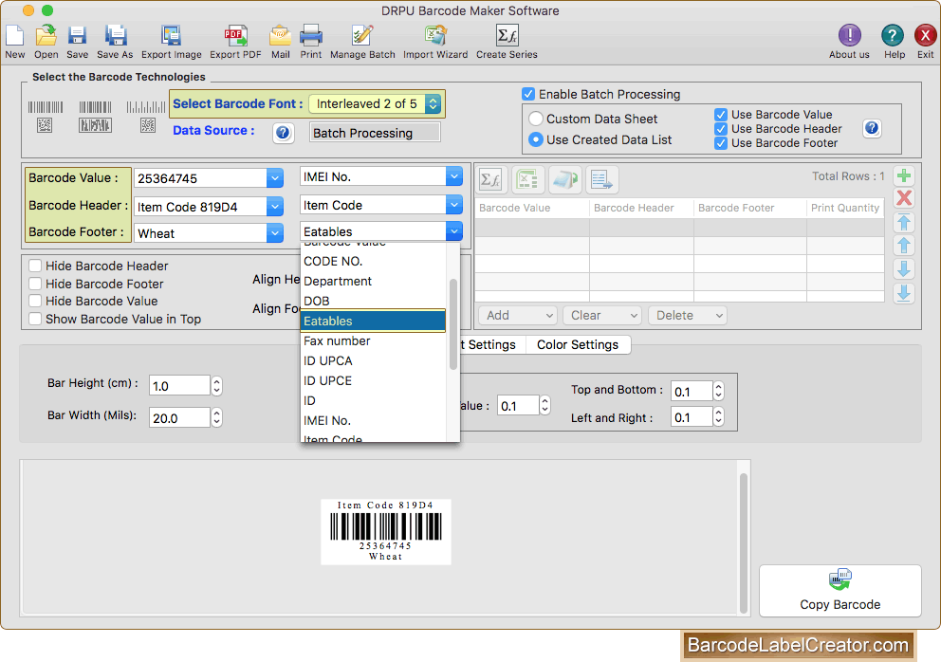Select Custom Data Sheet radio button
The image size is (941, 662).
[536, 119]
